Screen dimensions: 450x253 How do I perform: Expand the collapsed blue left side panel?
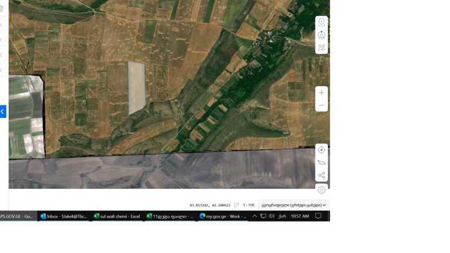[x=3, y=112]
